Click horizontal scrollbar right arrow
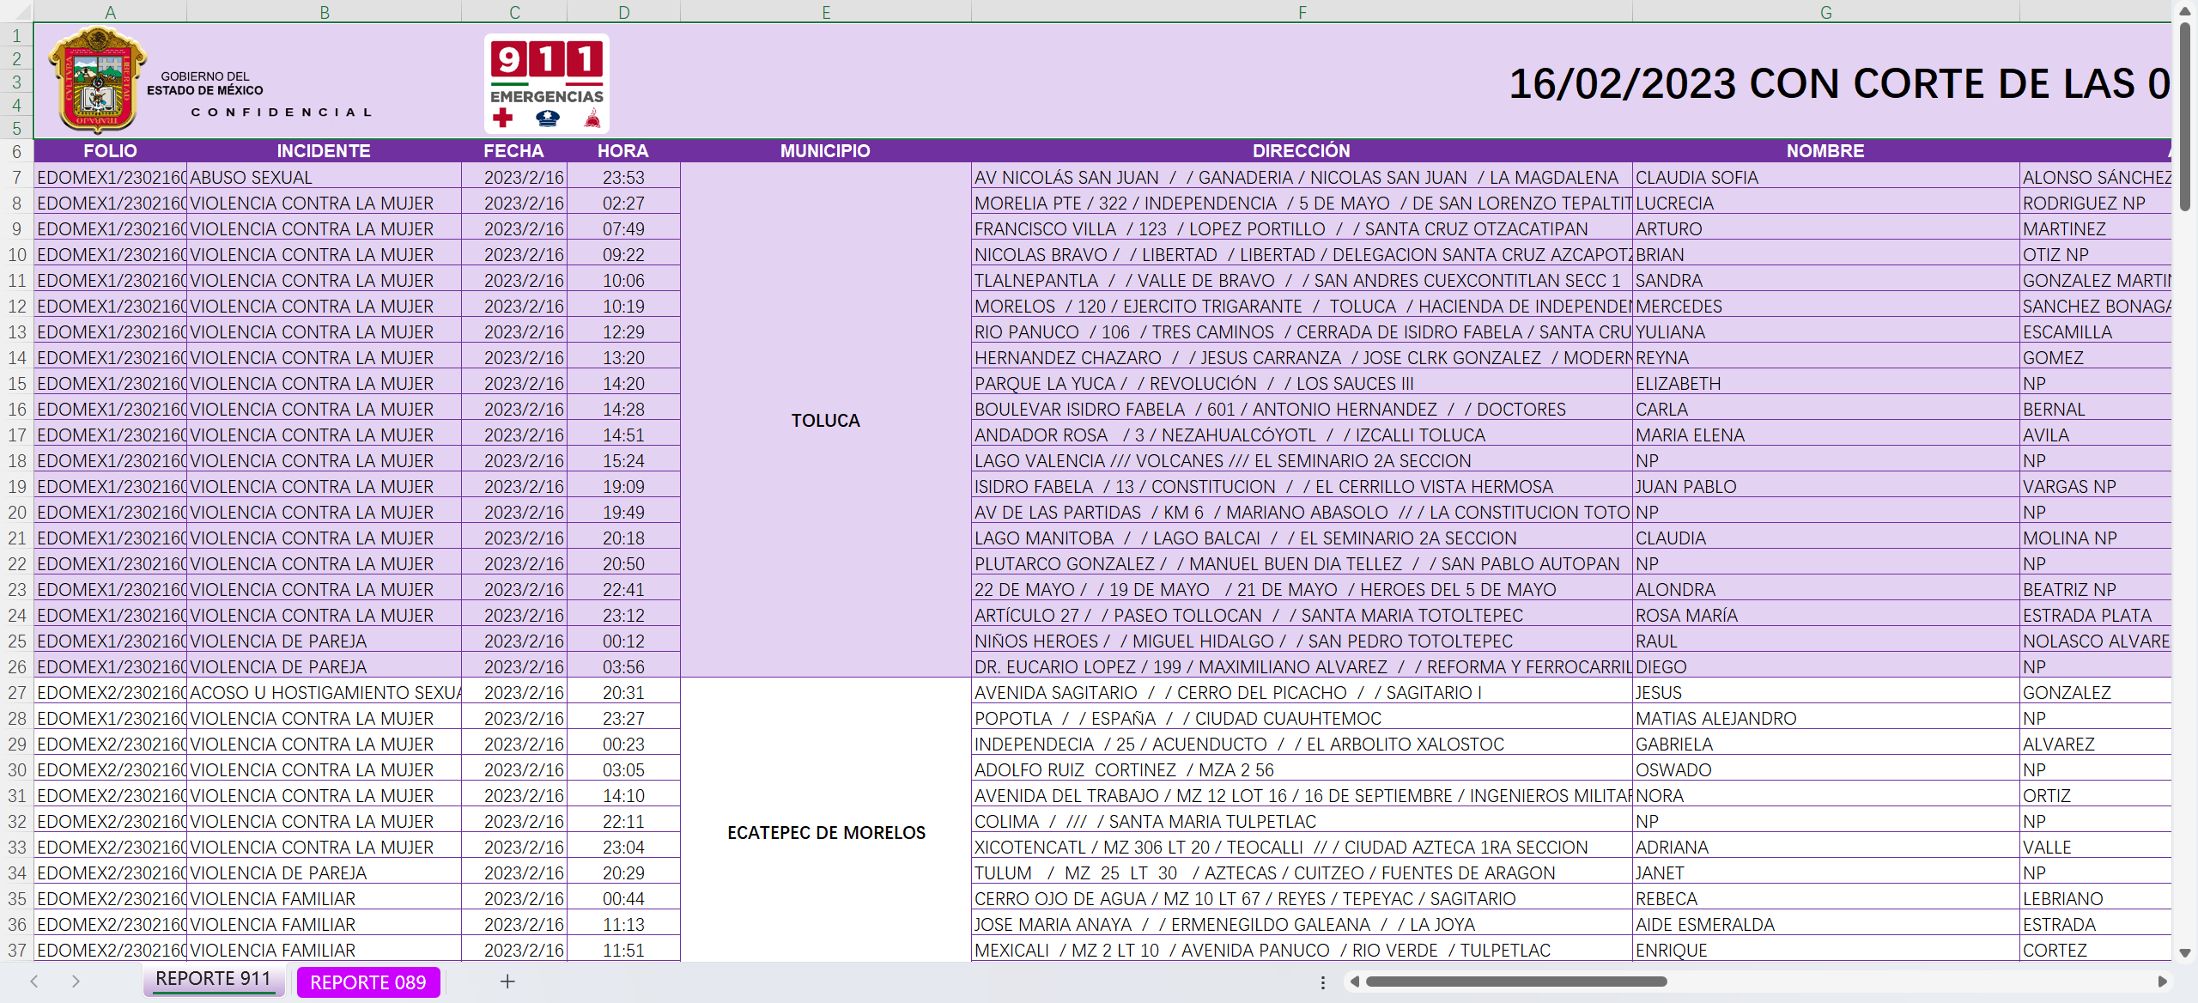 (2162, 982)
